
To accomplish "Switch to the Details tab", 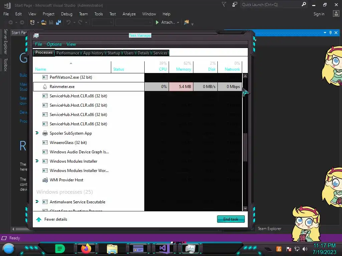I will point(143,53).
